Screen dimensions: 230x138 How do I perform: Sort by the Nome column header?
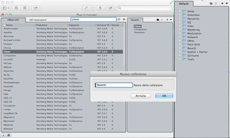[x=19, y=25]
